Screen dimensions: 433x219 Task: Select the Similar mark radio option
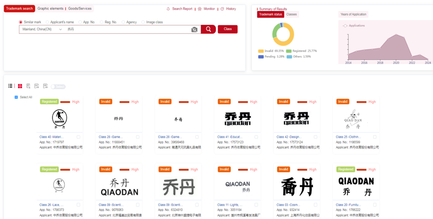20,22
